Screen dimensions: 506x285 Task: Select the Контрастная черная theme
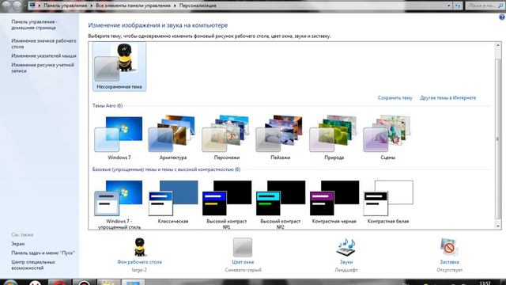tap(334, 203)
